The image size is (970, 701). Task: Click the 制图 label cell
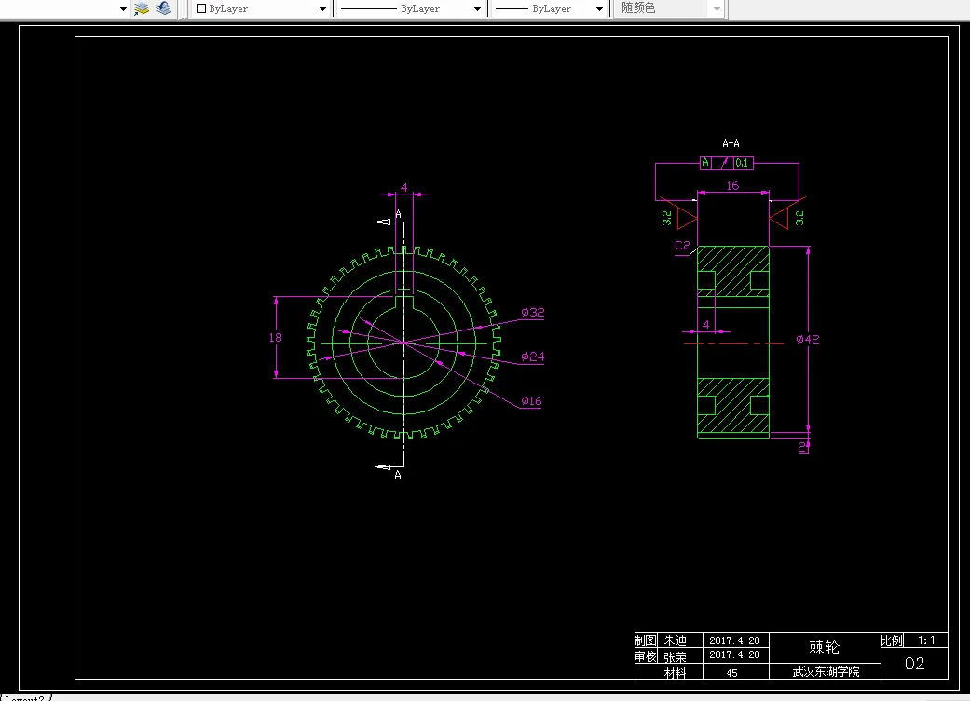click(646, 640)
